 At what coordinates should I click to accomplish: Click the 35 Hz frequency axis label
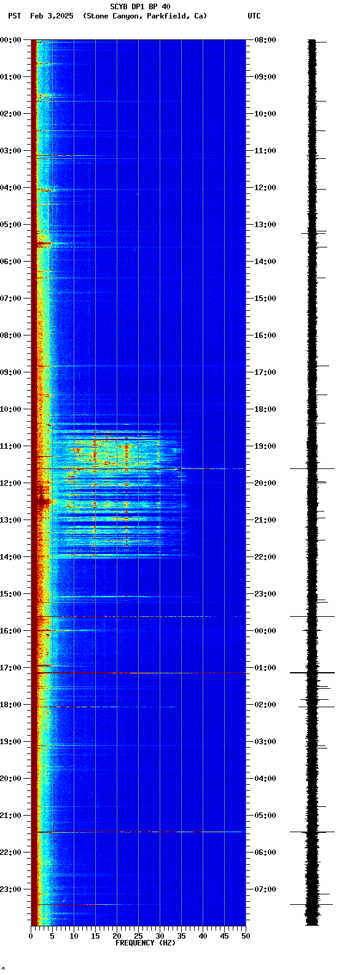(181, 936)
